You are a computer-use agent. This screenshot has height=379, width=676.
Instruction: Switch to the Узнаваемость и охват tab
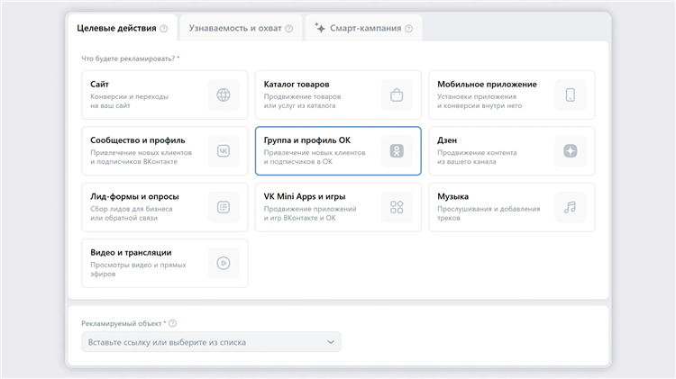coord(241,28)
